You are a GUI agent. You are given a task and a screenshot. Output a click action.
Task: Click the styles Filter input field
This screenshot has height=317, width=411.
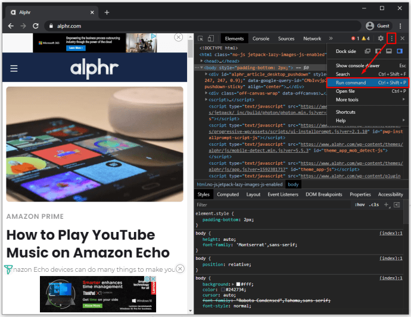(x=273, y=205)
